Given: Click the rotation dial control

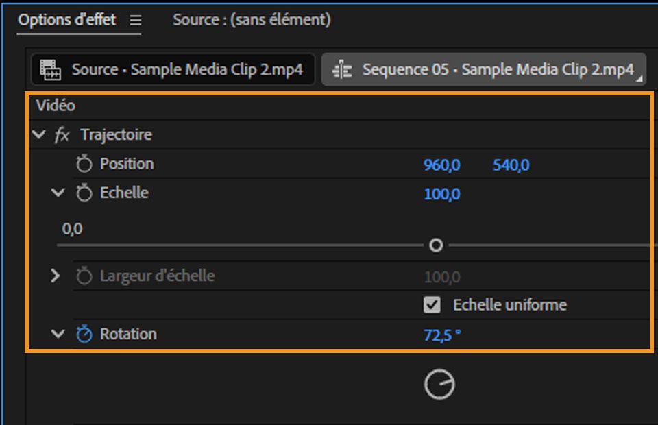Looking at the screenshot, I should (x=441, y=384).
